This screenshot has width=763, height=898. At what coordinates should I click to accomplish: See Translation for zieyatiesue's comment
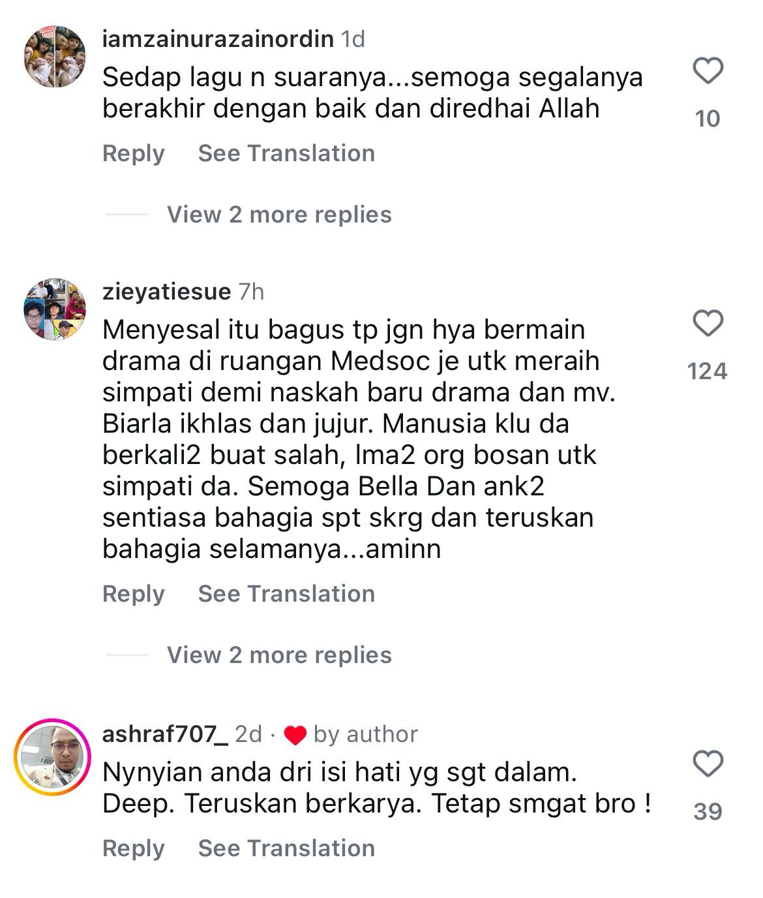pyautogui.click(x=286, y=594)
